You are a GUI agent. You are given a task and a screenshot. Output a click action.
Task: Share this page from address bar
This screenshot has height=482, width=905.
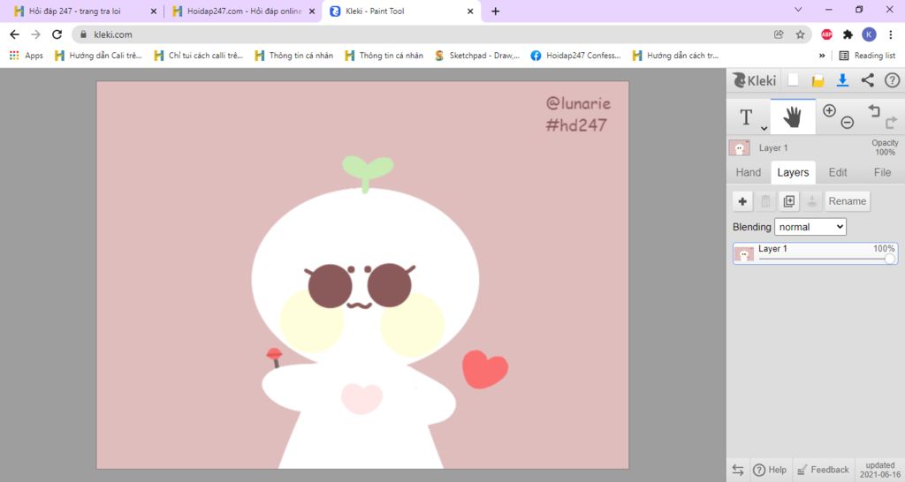(x=779, y=34)
